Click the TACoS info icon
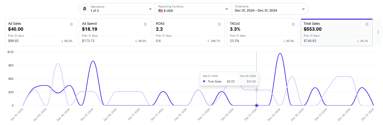 [x=293, y=24]
